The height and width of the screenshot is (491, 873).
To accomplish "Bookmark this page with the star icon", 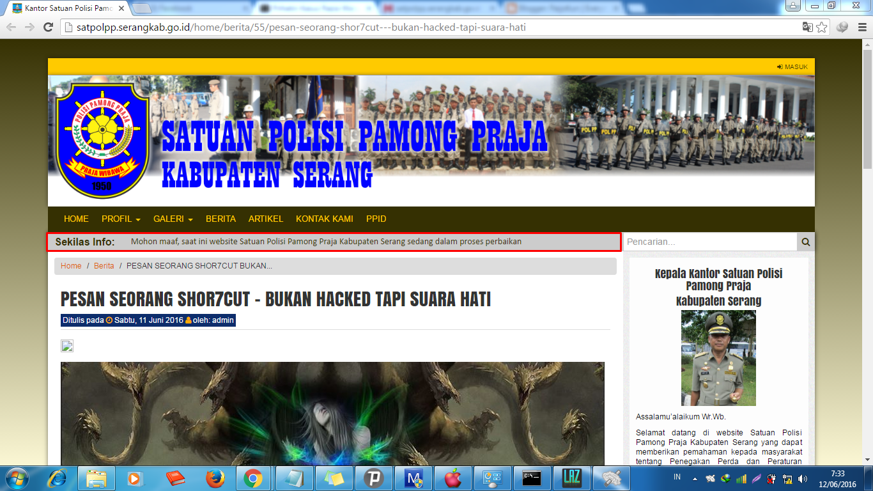I will click(x=822, y=27).
